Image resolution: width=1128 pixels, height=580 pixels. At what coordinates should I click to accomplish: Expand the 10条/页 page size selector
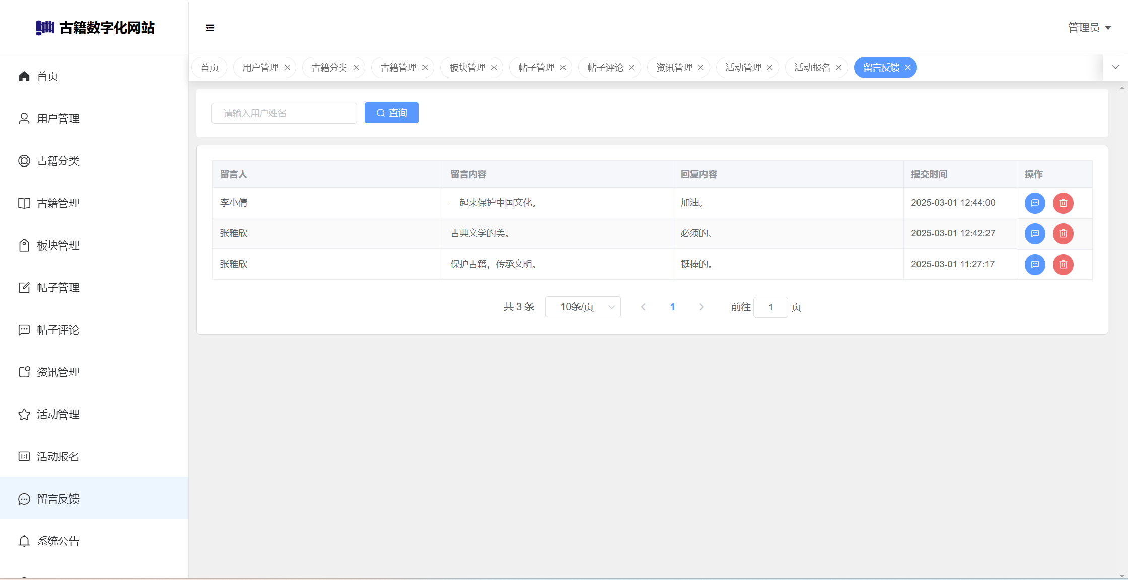583,307
